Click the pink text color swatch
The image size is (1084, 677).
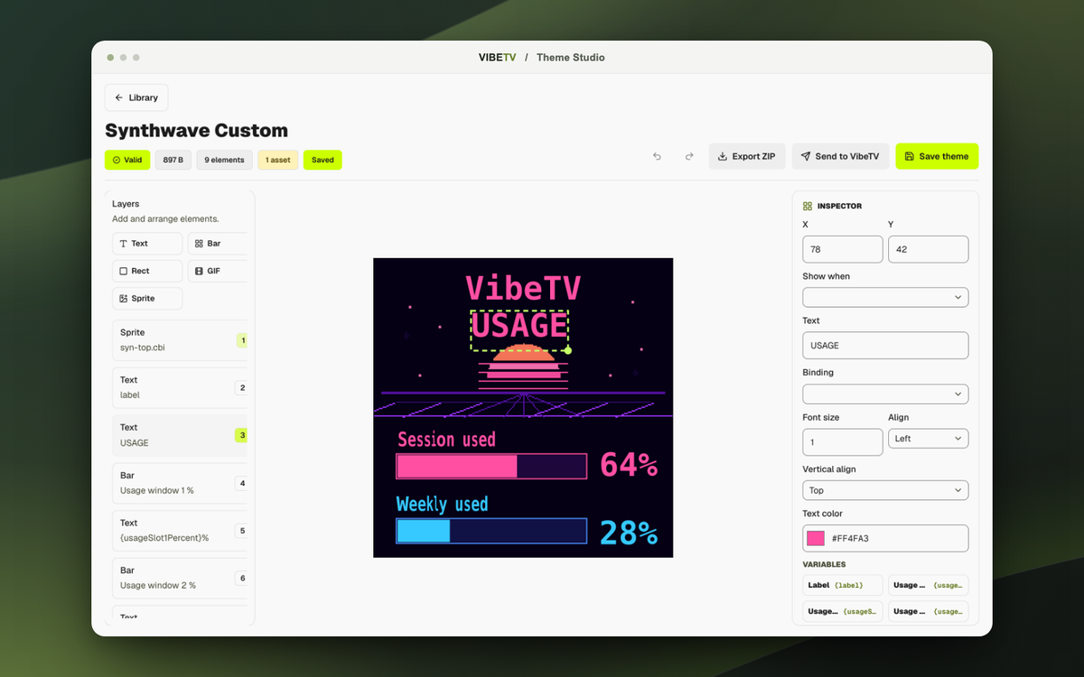coord(816,538)
